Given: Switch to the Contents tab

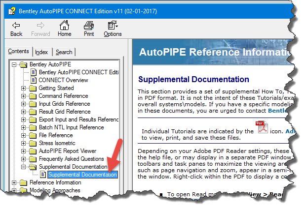Looking at the screenshot, I should tap(18, 51).
